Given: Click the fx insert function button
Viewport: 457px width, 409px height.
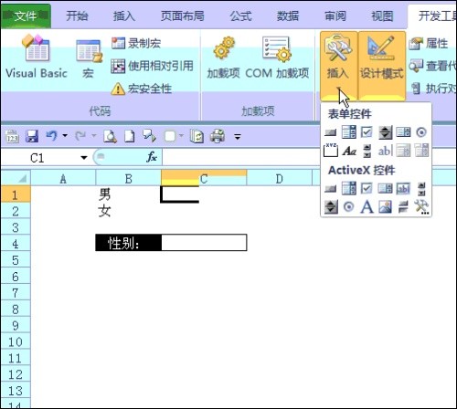Looking at the screenshot, I should (152, 157).
